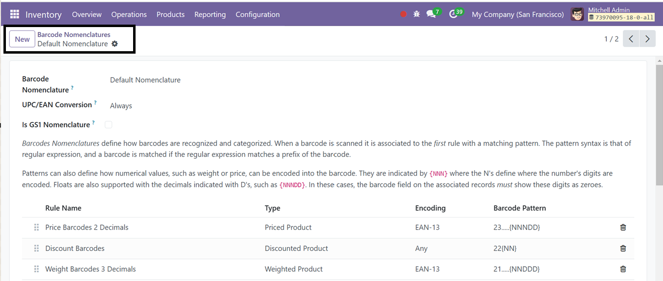Click the Encoding column header
The image size is (663, 281).
(430, 208)
